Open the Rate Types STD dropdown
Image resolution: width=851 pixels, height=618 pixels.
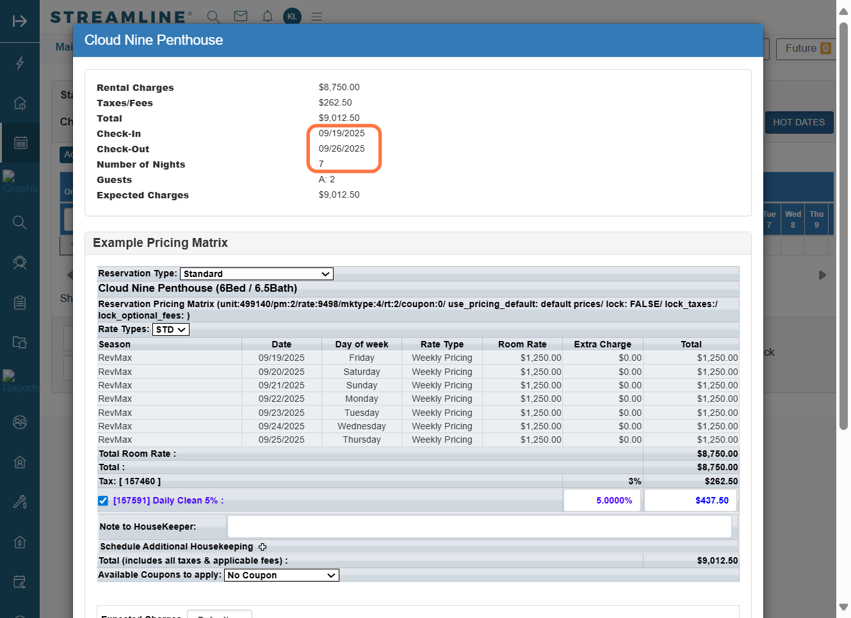[x=171, y=329]
